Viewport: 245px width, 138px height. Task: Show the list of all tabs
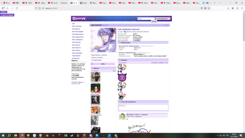pos(220,3)
